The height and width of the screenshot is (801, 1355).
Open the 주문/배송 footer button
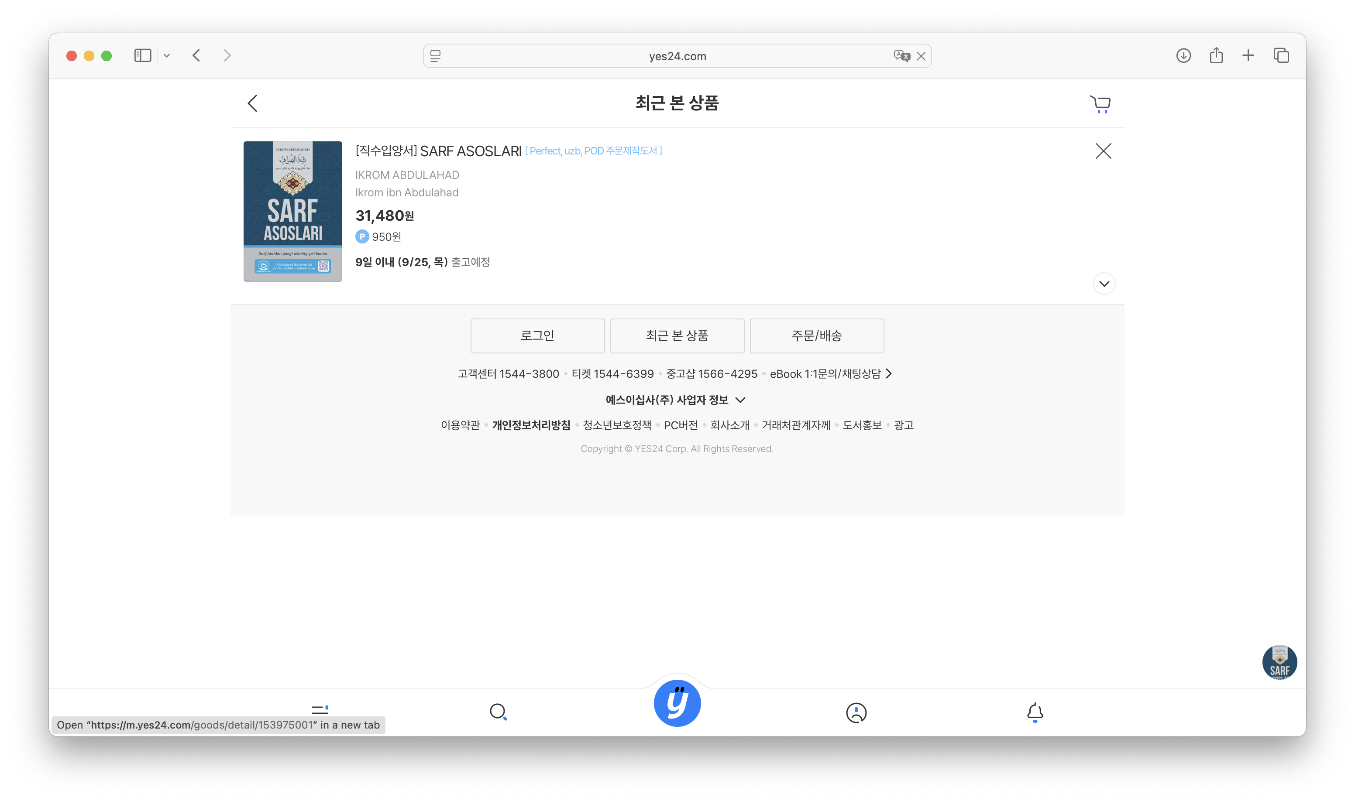[817, 336]
